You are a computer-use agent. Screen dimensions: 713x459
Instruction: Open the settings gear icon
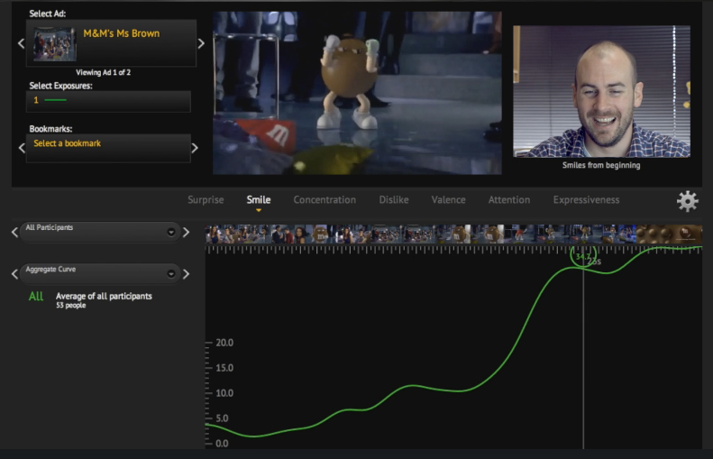point(687,201)
